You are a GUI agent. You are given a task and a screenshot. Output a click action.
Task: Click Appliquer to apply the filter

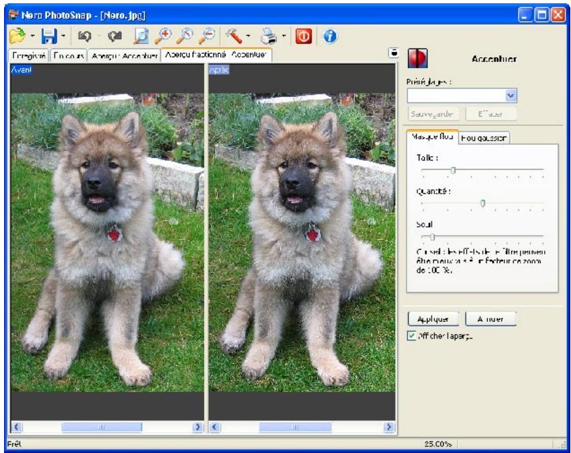coord(433,319)
